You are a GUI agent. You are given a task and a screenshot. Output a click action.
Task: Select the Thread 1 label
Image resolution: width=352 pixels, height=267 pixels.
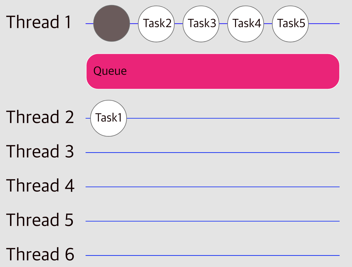(x=38, y=22)
